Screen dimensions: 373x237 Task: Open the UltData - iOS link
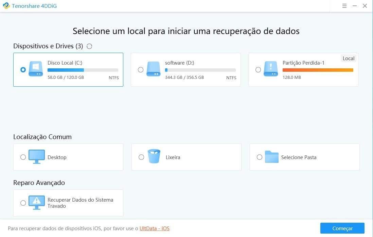[154, 228]
